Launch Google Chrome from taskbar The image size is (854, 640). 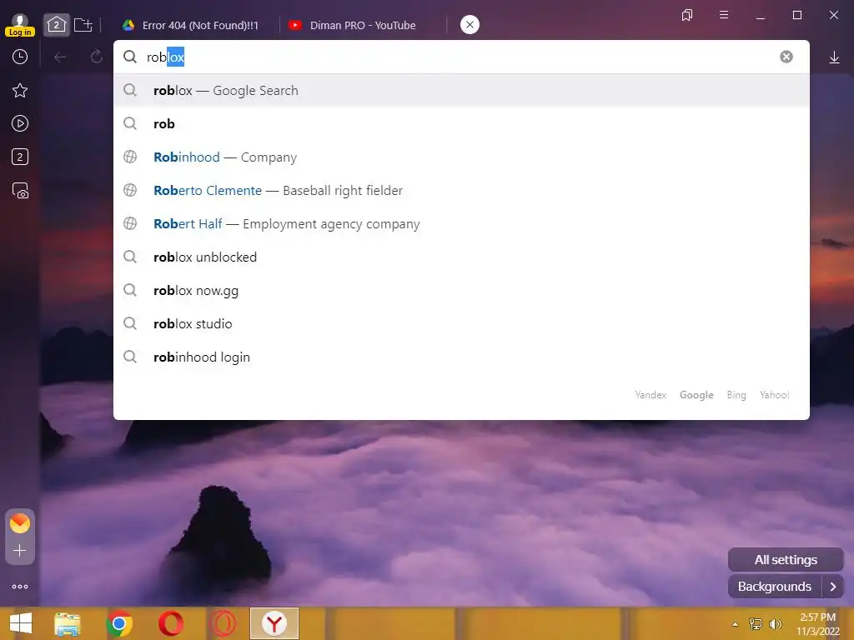point(119,623)
